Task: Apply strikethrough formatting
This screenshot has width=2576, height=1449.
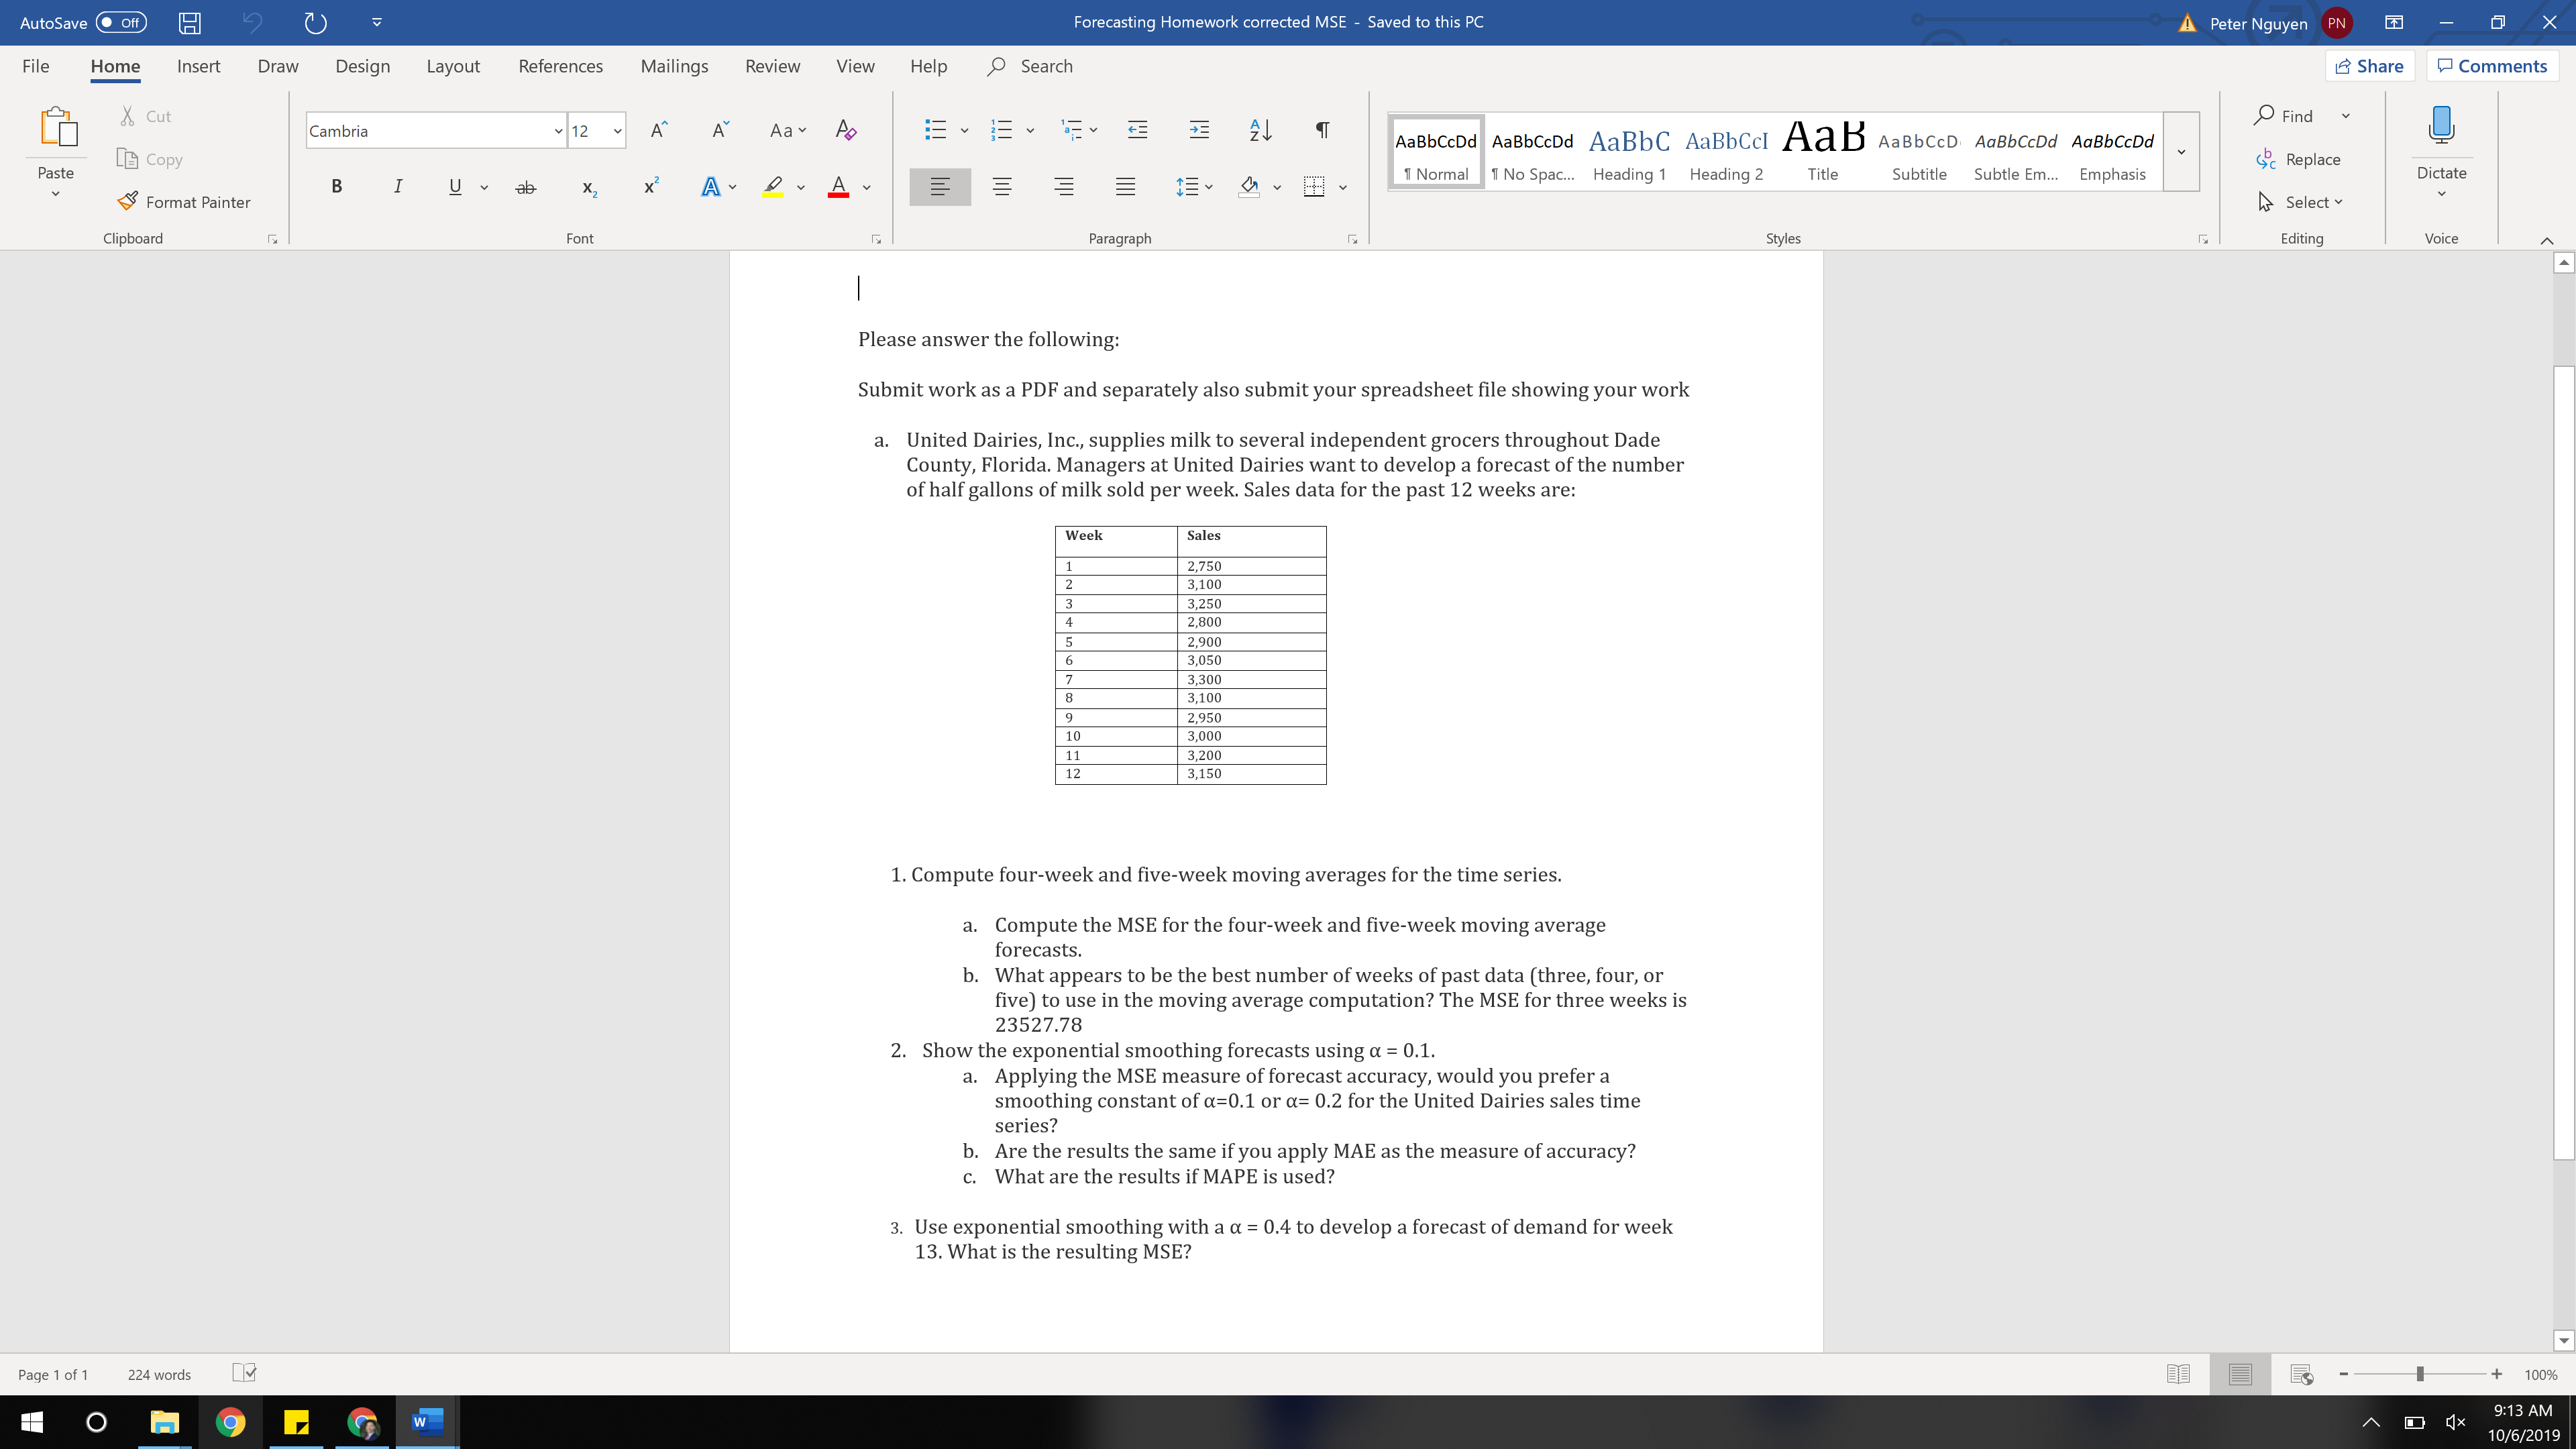Action: [525, 187]
